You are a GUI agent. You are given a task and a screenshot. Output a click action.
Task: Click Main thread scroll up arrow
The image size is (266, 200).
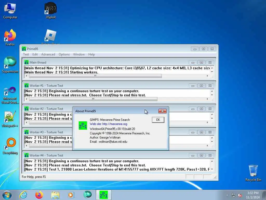(212, 68)
